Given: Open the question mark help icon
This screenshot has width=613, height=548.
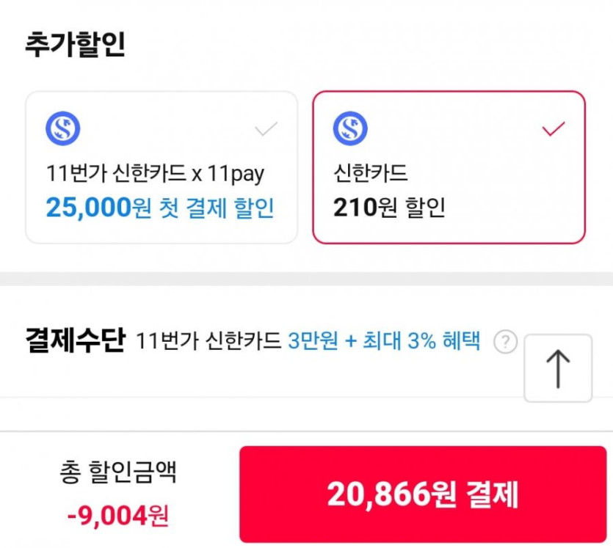Looking at the screenshot, I should point(505,342).
